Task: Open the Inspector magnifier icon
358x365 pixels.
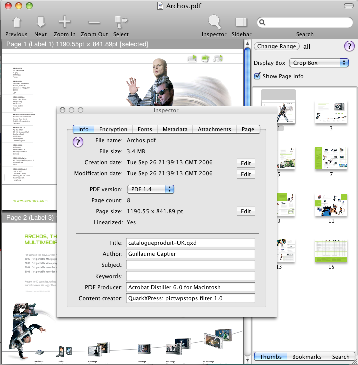Action: 214,22
